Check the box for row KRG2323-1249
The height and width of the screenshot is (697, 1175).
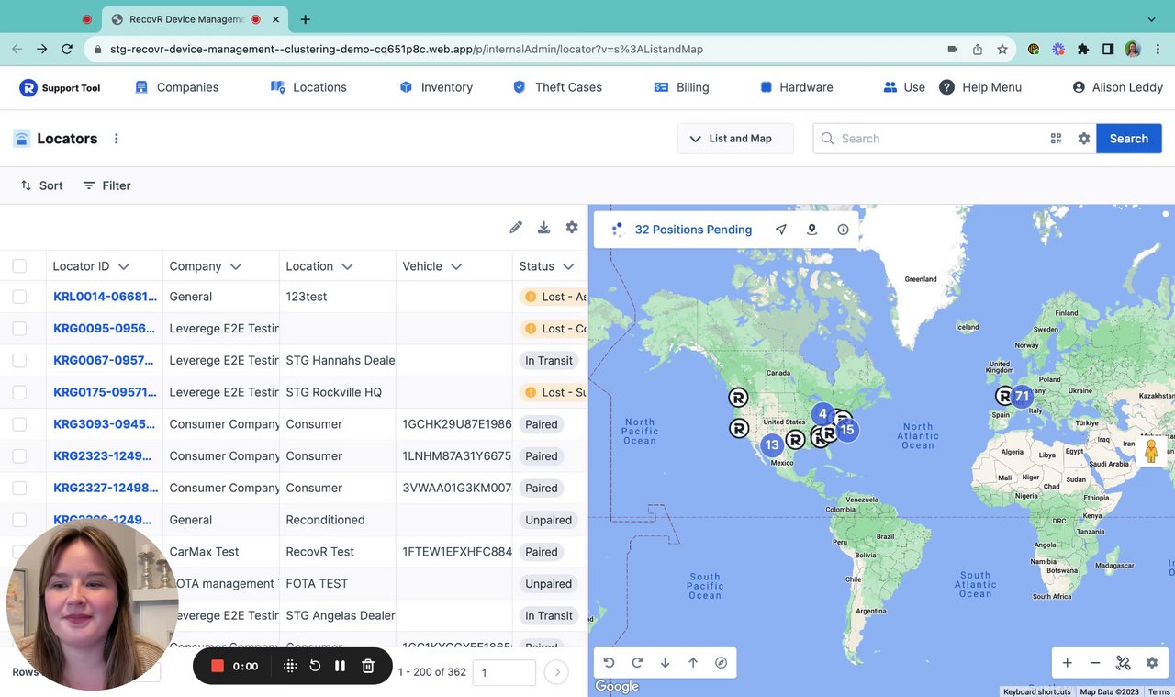(x=19, y=456)
